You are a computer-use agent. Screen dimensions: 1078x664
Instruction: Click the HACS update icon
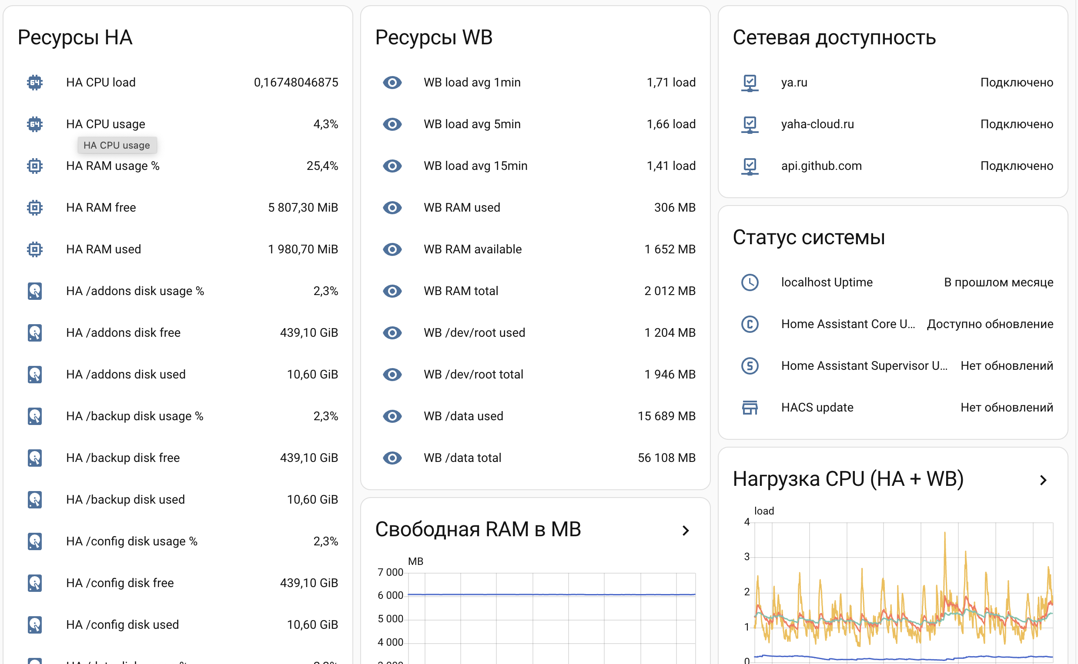(x=750, y=408)
